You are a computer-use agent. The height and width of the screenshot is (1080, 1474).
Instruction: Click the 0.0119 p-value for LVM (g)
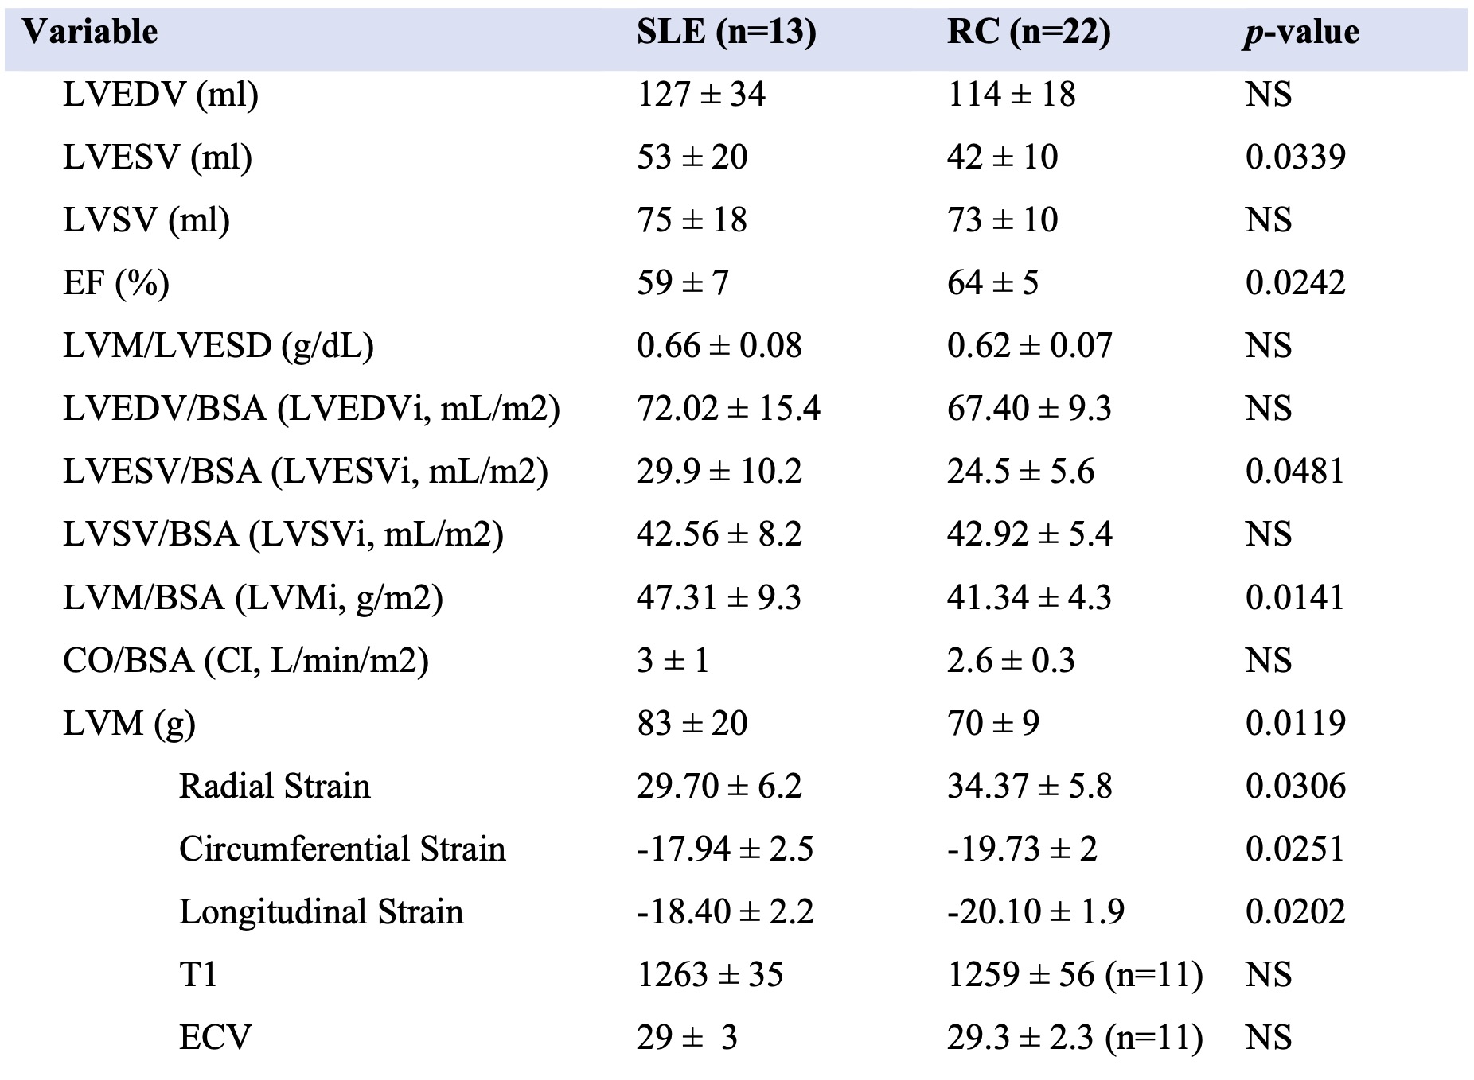pos(1295,723)
